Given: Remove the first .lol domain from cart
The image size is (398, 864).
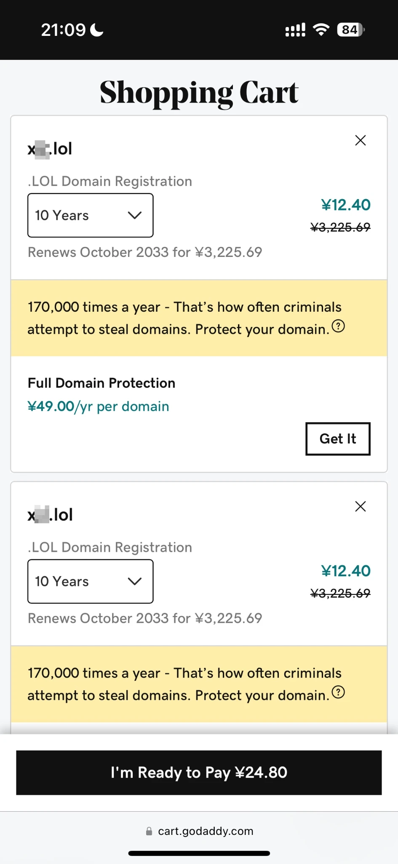Looking at the screenshot, I should coord(360,140).
